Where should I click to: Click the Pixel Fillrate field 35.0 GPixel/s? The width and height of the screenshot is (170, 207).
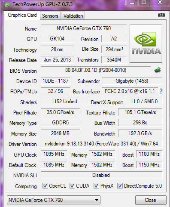60,112
